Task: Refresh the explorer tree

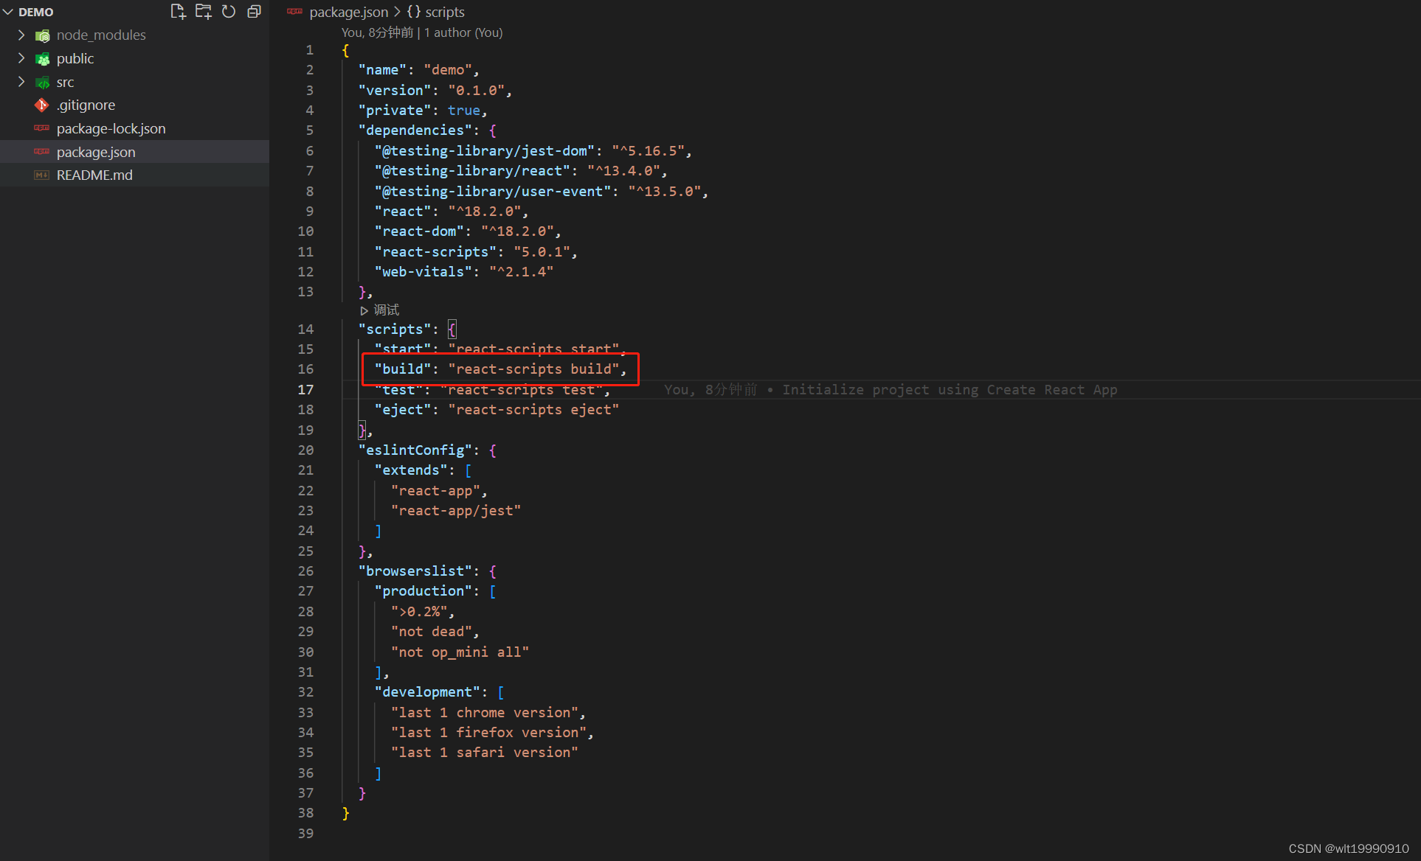Action: pyautogui.click(x=229, y=11)
